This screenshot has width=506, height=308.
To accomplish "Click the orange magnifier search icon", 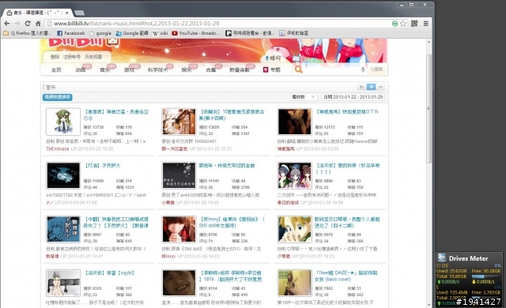I will [299, 69].
